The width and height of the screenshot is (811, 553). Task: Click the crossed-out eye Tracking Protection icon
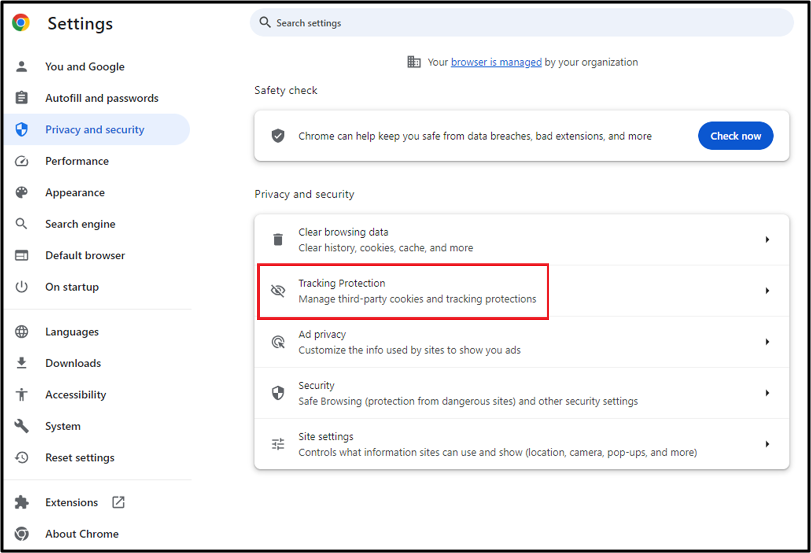(278, 291)
